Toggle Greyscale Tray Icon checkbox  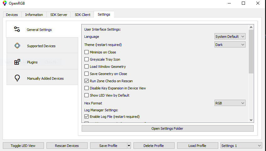tap(86, 59)
